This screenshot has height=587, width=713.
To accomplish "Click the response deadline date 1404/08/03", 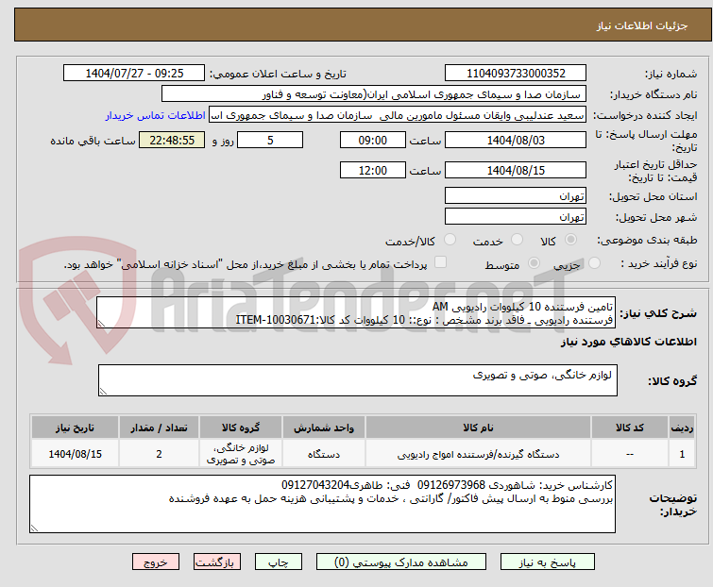I will tap(516, 140).
